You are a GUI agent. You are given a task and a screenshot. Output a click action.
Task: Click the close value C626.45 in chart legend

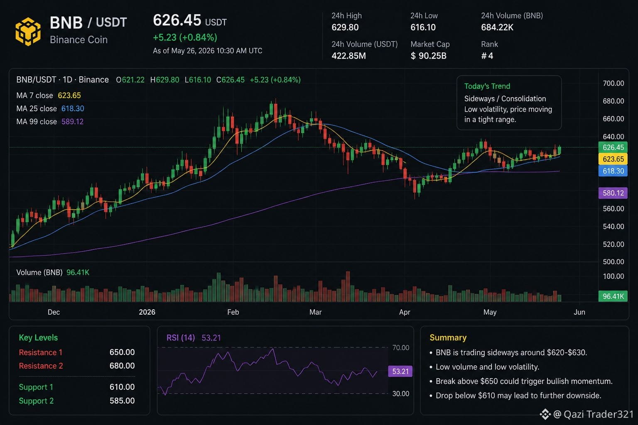coord(230,80)
